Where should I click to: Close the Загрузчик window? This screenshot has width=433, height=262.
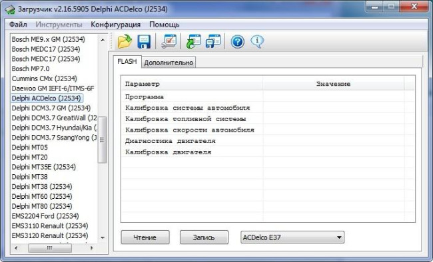coord(414,7)
